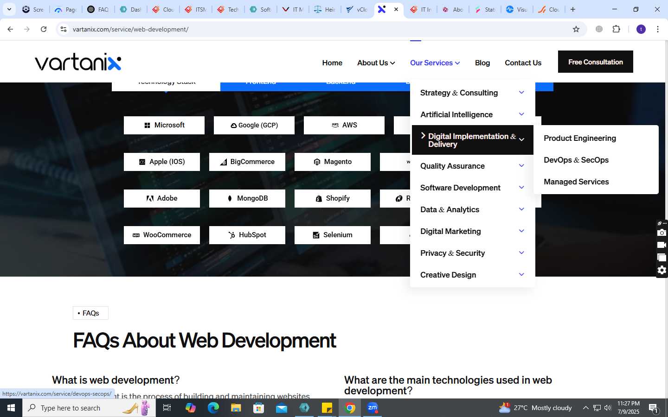Open a new browser tab
The height and width of the screenshot is (417, 668).
pyautogui.click(x=573, y=9)
